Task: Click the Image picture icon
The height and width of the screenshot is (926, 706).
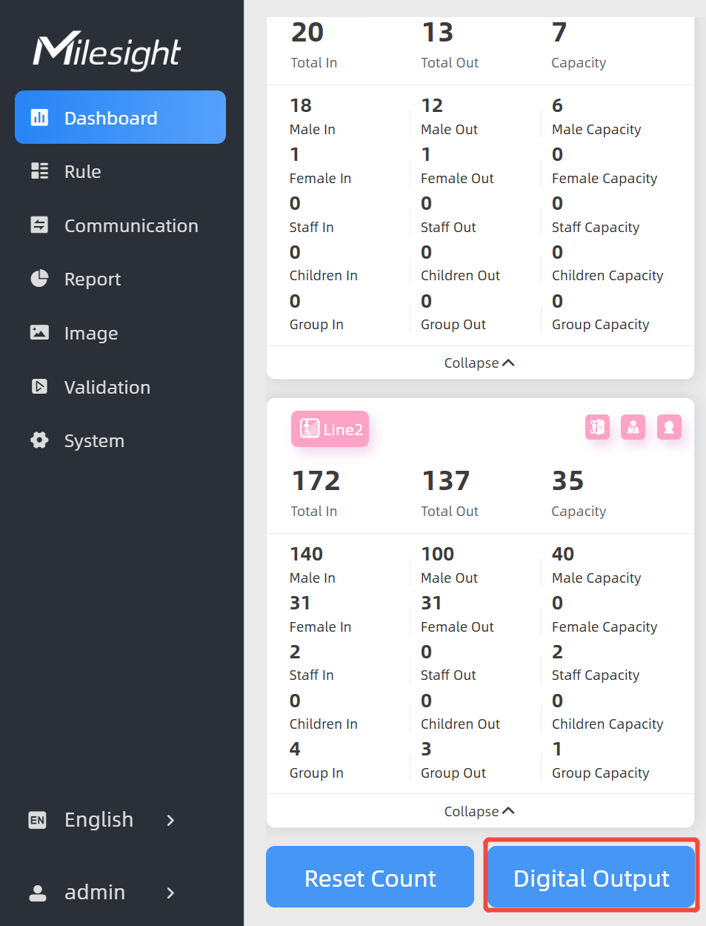Action: (x=39, y=333)
